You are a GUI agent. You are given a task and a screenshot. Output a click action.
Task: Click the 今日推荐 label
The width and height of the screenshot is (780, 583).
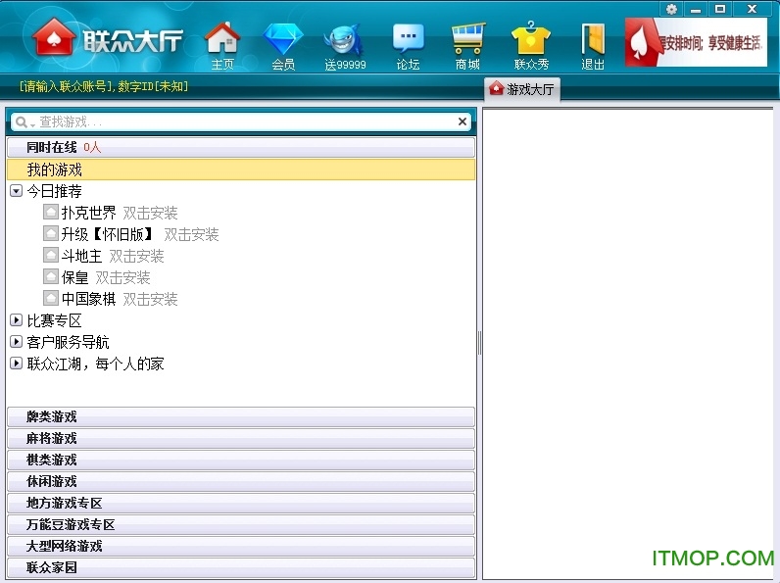click(54, 191)
